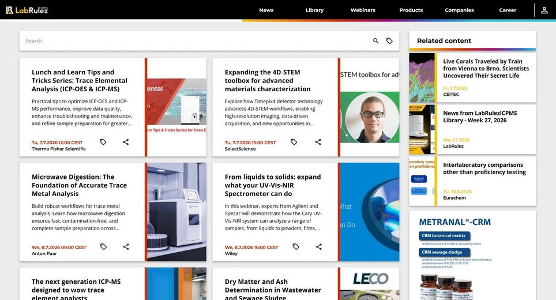Click the Interlaboratory comparisons thumbnail
556x300 pixels.
click(x=422, y=181)
